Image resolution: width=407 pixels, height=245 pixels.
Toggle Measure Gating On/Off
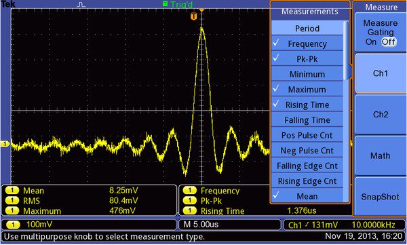[381, 33]
